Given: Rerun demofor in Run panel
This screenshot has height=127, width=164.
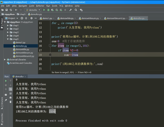Looking at the screenshot, I should pos(6,81).
